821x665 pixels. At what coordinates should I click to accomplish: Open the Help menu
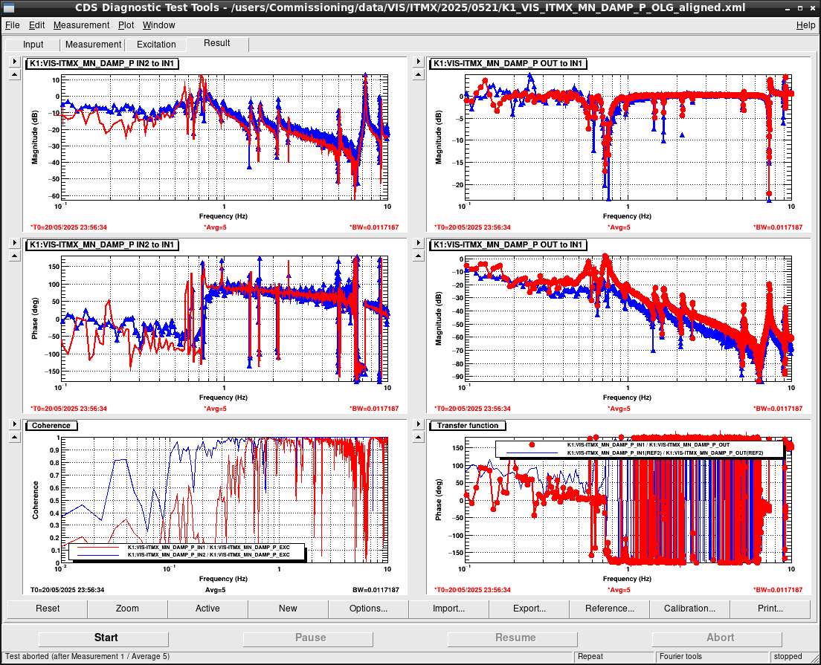tap(805, 25)
